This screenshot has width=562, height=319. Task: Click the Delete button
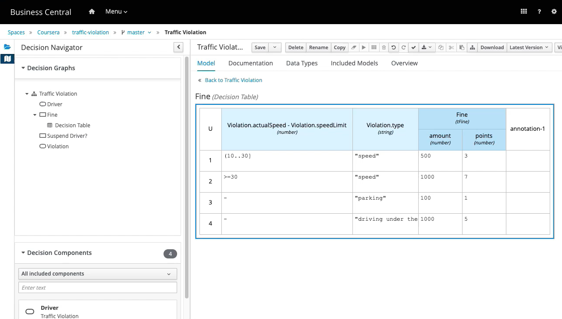[x=296, y=47]
